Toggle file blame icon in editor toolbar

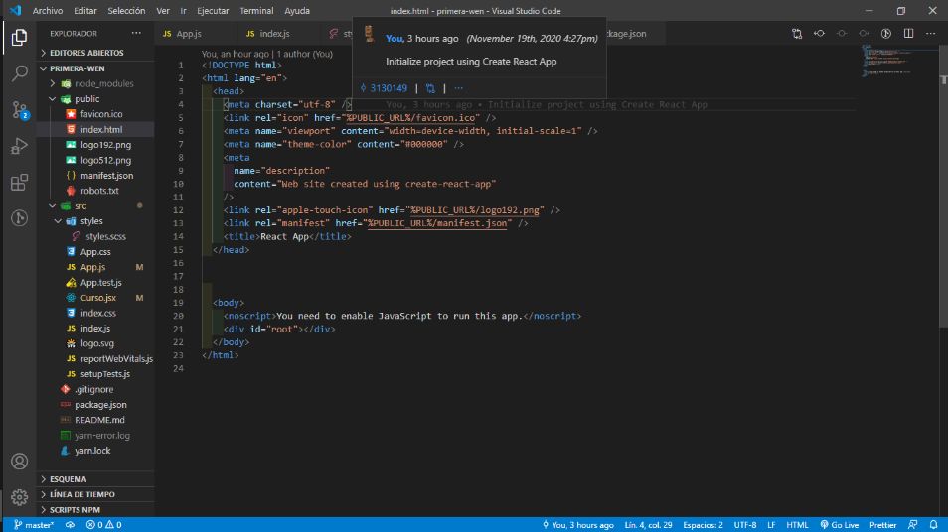pos(886,34)
